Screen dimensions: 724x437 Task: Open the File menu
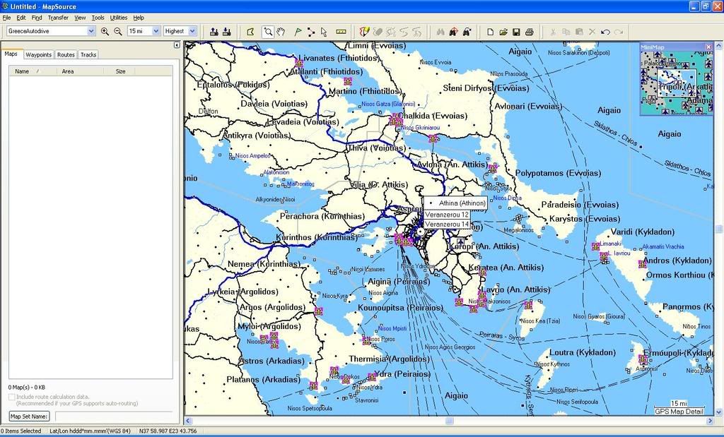[6, 18]
